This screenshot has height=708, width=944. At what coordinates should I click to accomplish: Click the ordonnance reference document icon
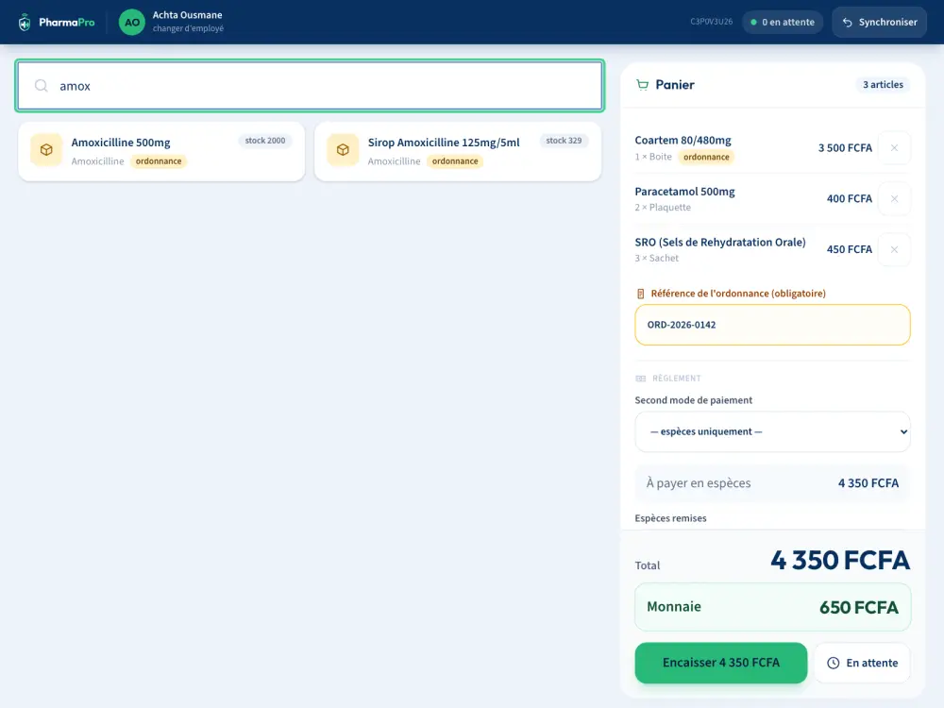(x=641, y=294)
